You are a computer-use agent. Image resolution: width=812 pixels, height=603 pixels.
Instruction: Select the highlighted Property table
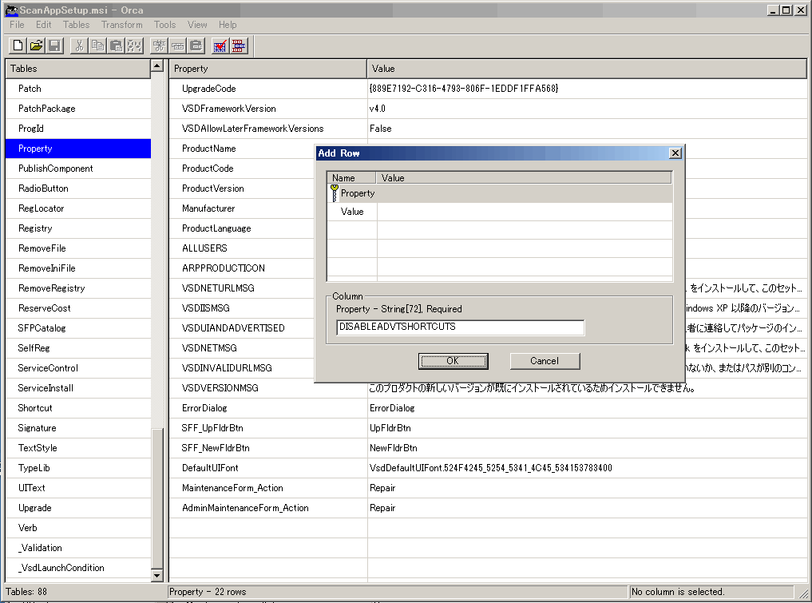pyautogui.click(x=77, y=149)
